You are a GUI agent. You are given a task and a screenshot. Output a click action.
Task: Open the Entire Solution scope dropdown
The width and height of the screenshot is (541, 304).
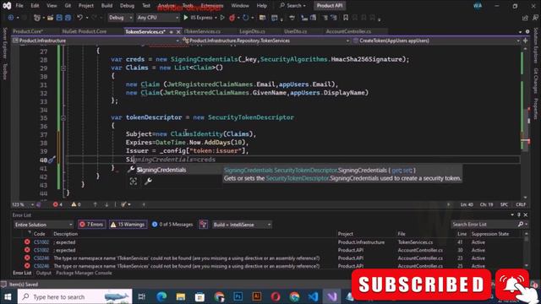(43, 225)
